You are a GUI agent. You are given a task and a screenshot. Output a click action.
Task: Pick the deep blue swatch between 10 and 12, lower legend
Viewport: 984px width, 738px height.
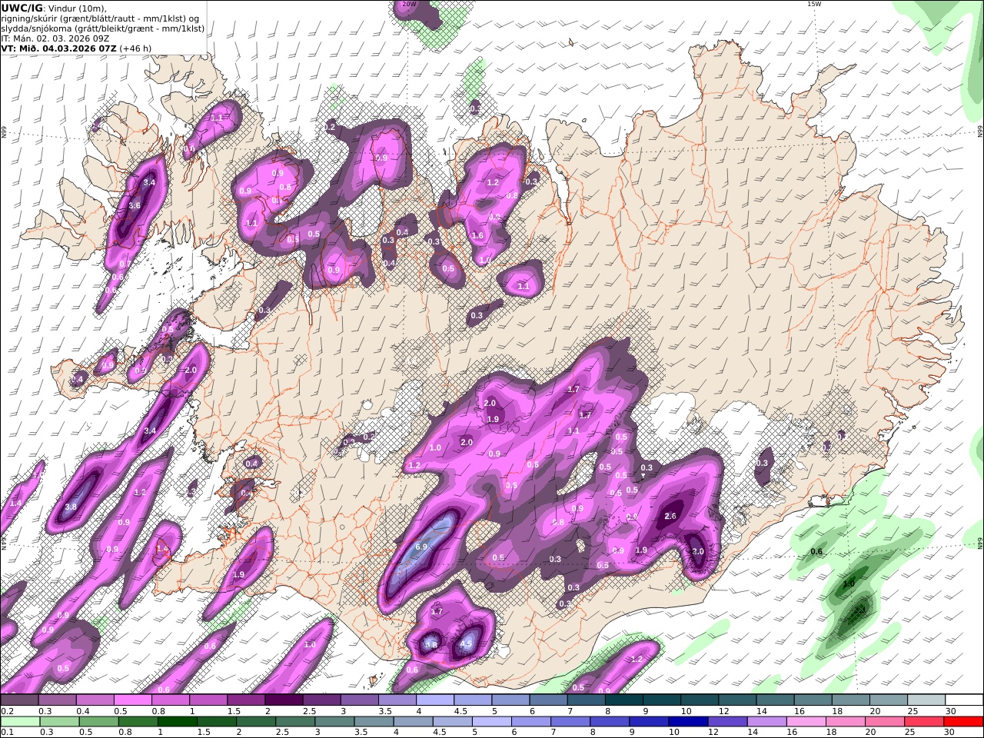[x=687, y=722]
